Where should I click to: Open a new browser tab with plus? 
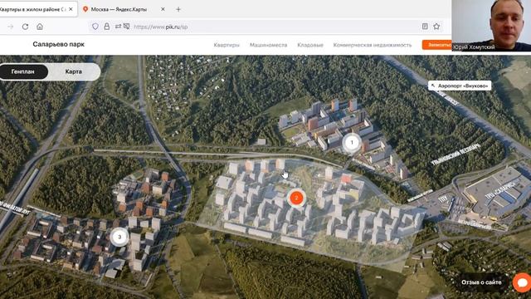coord(178,9)
